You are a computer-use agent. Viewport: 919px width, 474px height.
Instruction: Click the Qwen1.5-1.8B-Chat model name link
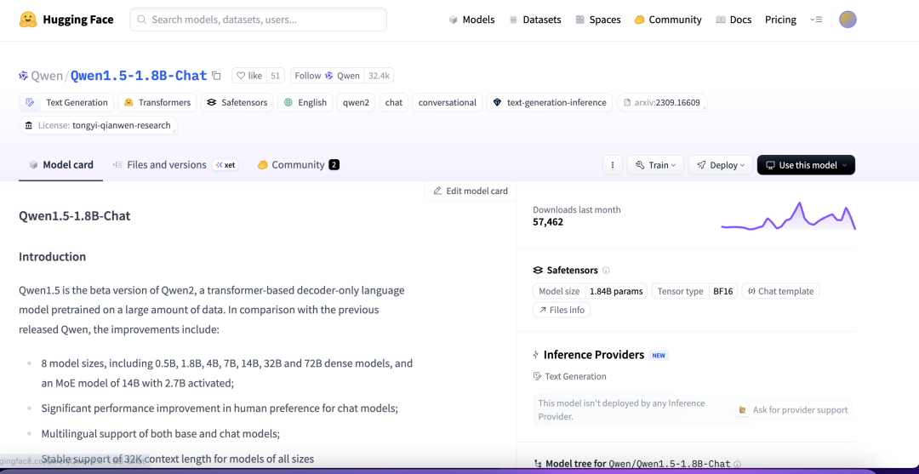point(139,76)
